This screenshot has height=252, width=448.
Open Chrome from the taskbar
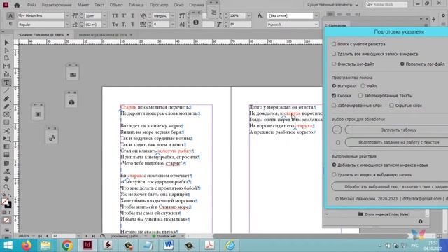67,246
